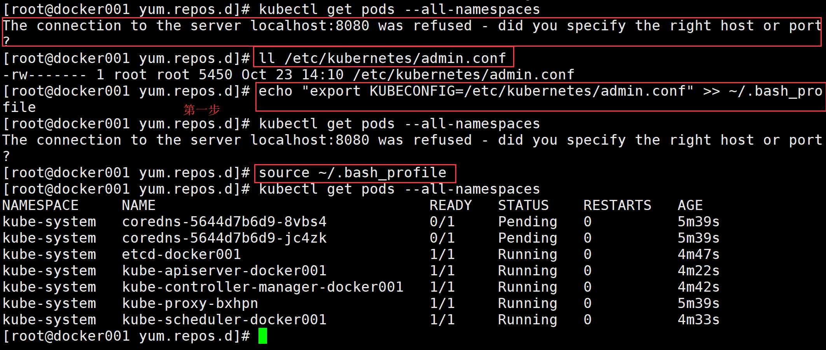Screen dimensions: 826x350
Task: Select pod name kube-controller-manager-docker001
Action: point(263,287)
